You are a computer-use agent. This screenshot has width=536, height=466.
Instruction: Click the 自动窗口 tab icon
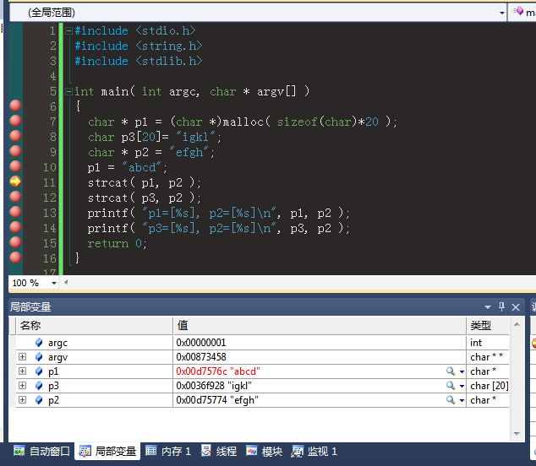pos(19,452)
